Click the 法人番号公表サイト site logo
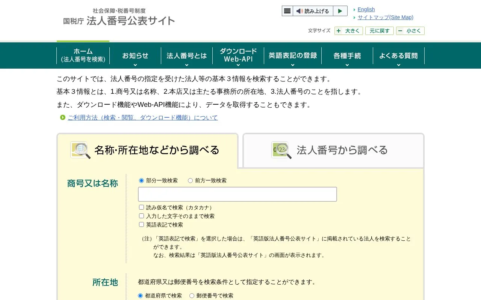The width and height of the screenshot is (481, 300). [x=119, y=17]
